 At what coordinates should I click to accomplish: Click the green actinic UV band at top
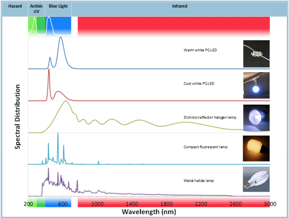click(36, 26)
